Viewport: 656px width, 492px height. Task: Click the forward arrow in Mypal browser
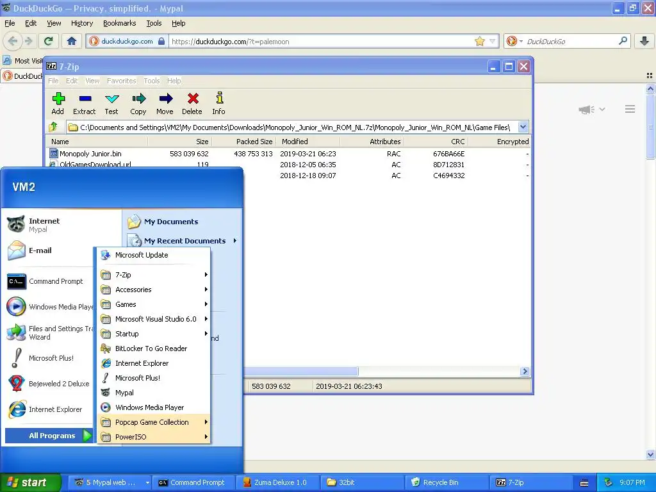pos(28,41)
